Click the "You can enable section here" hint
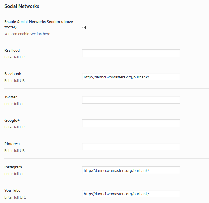Screen dimensions: 209x203 [x=27, y=34]
